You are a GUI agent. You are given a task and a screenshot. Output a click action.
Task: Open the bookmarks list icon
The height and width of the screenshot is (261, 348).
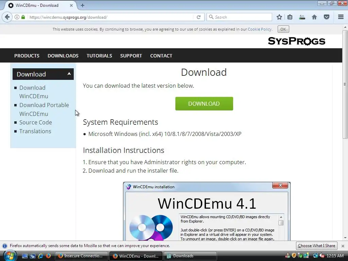click(290, 17)
